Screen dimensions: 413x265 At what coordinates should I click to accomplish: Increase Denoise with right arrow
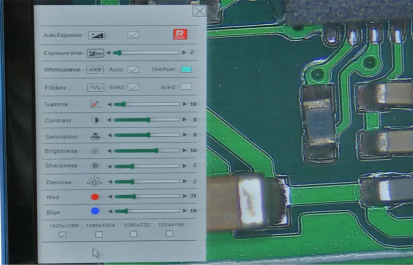tap(185, 181)
